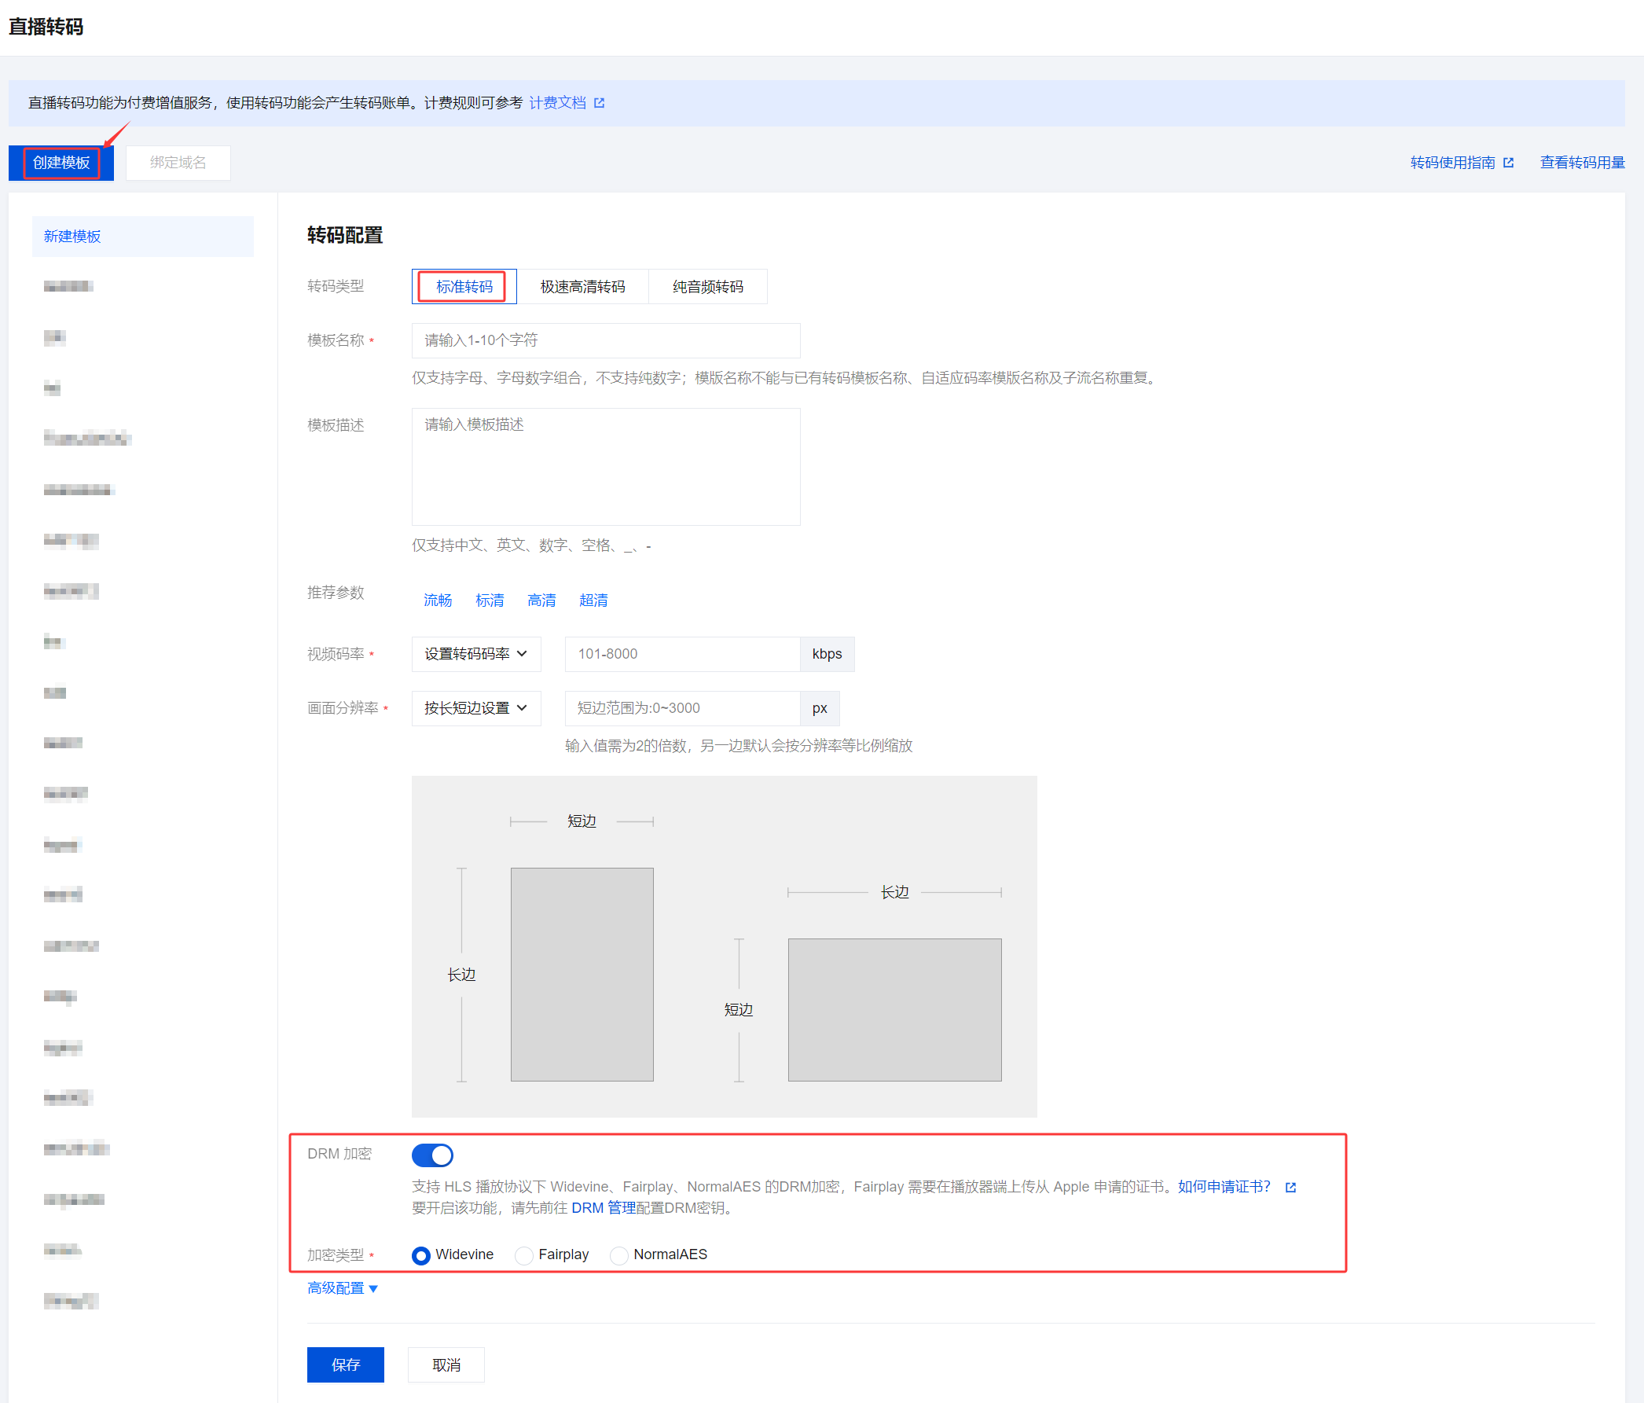This screenshot has height=1403, width=1644.
Task: Click the 保存 button
Action: tap(345, 1364)
